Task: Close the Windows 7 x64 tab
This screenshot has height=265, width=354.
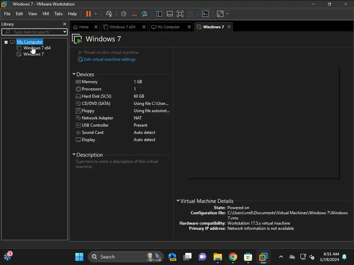Action: click(144, 27)
